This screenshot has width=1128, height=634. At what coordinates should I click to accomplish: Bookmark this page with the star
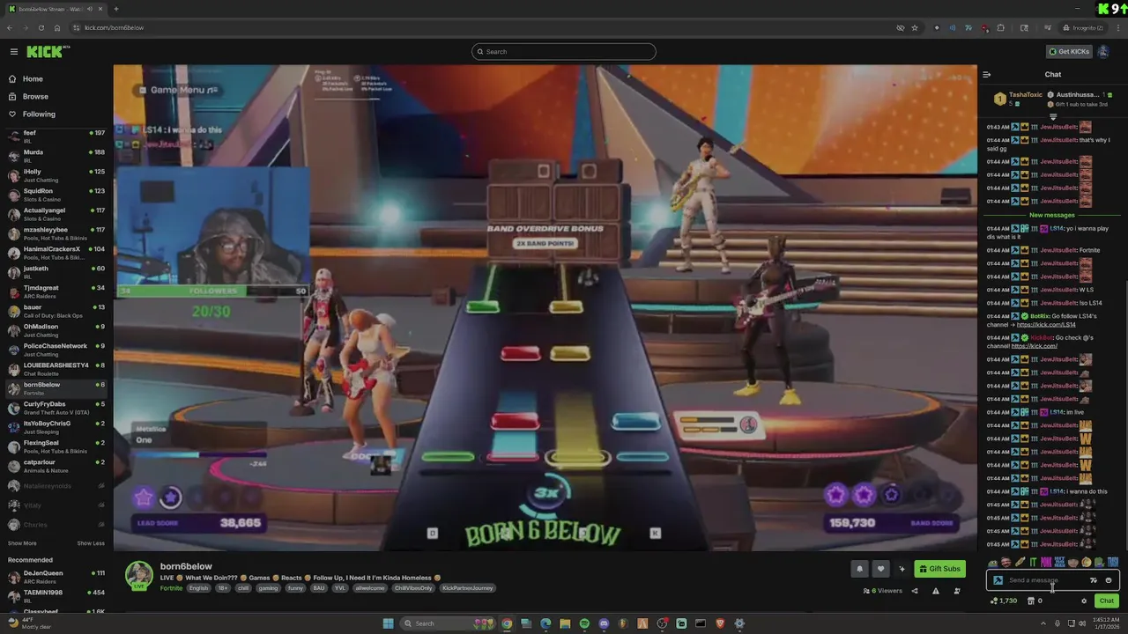tap(915, 27)
